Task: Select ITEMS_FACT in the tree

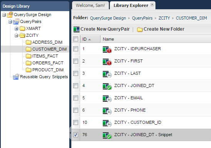Action: [x=45, y=56]
